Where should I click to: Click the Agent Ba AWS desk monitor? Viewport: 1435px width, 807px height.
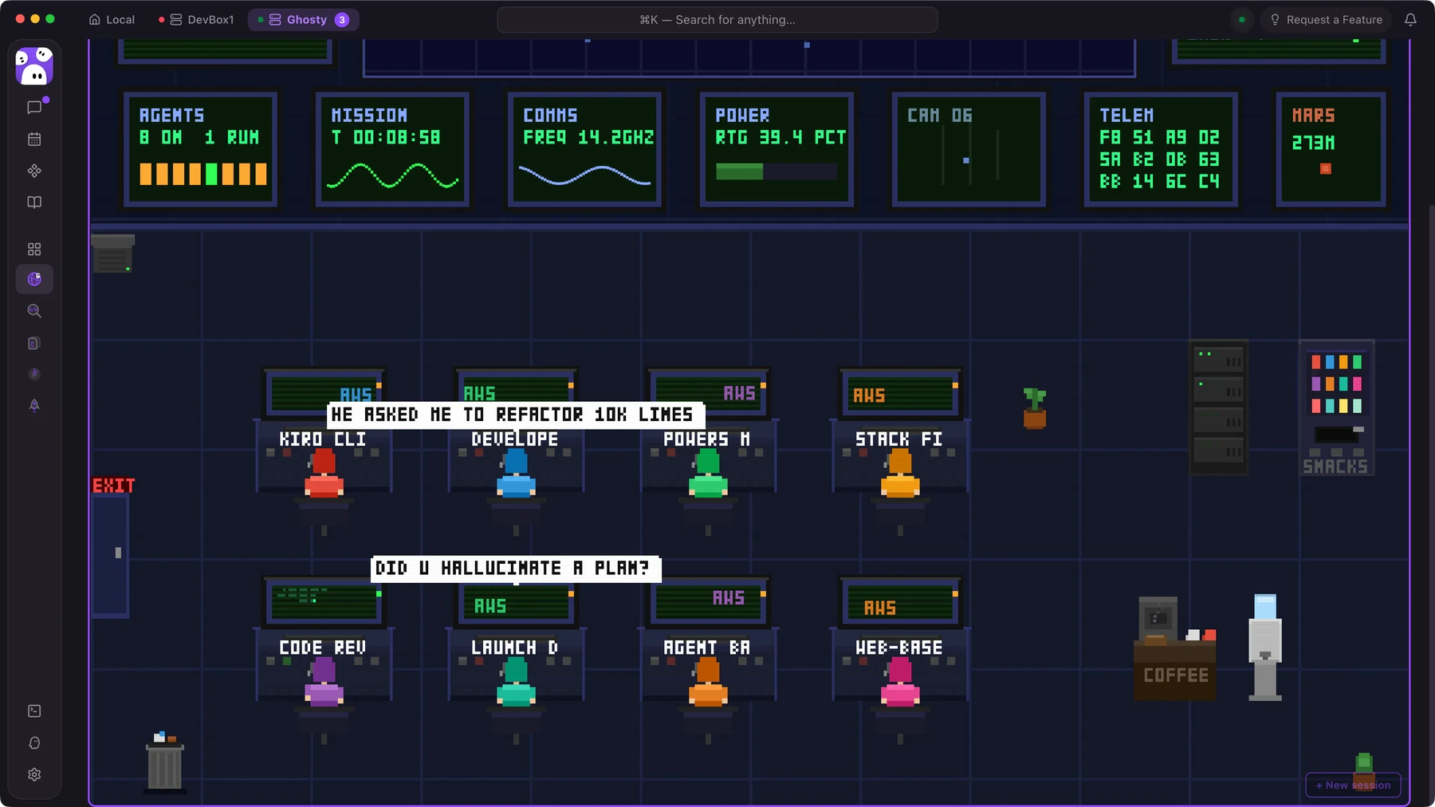coord(708,604)
